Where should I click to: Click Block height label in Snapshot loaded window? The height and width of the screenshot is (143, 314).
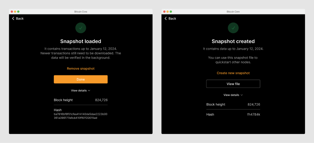point(63,100)
